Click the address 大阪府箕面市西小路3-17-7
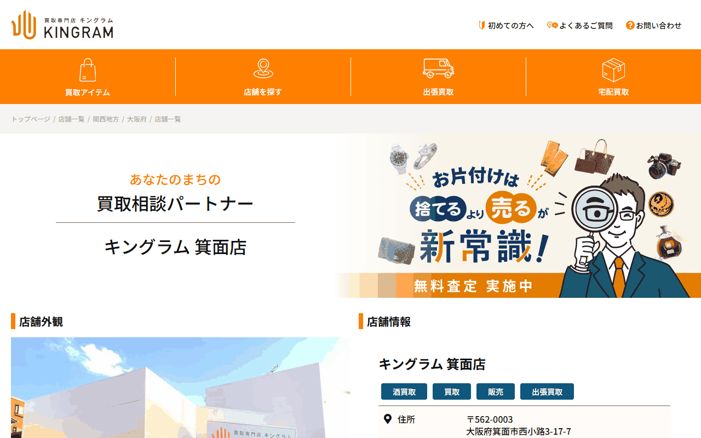The image size is (701, 438). (x=519, y=431)
